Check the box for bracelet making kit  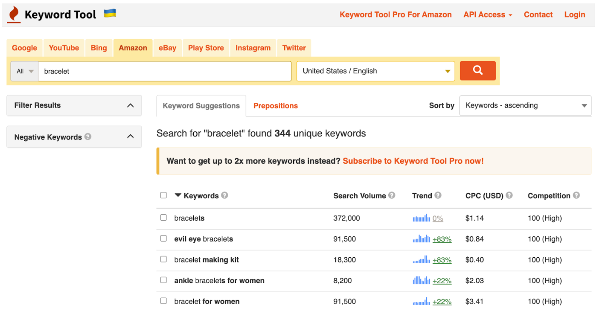[164, 259]
